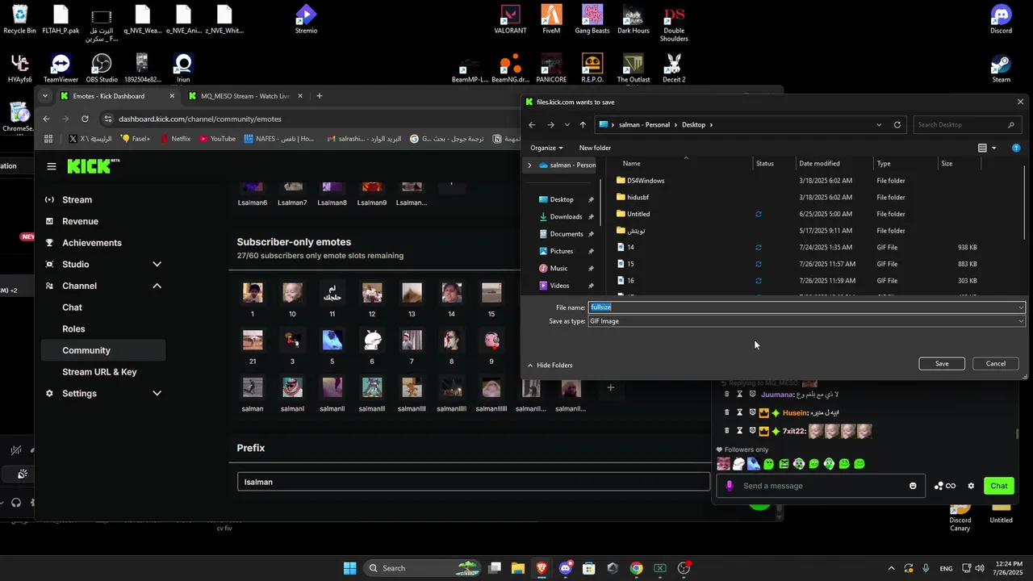Viewport: 1033px width, 581px height.
Task: Expand the Settings section in the Kick sidebar
Action: pyautogui.click(x=157, y=393)
